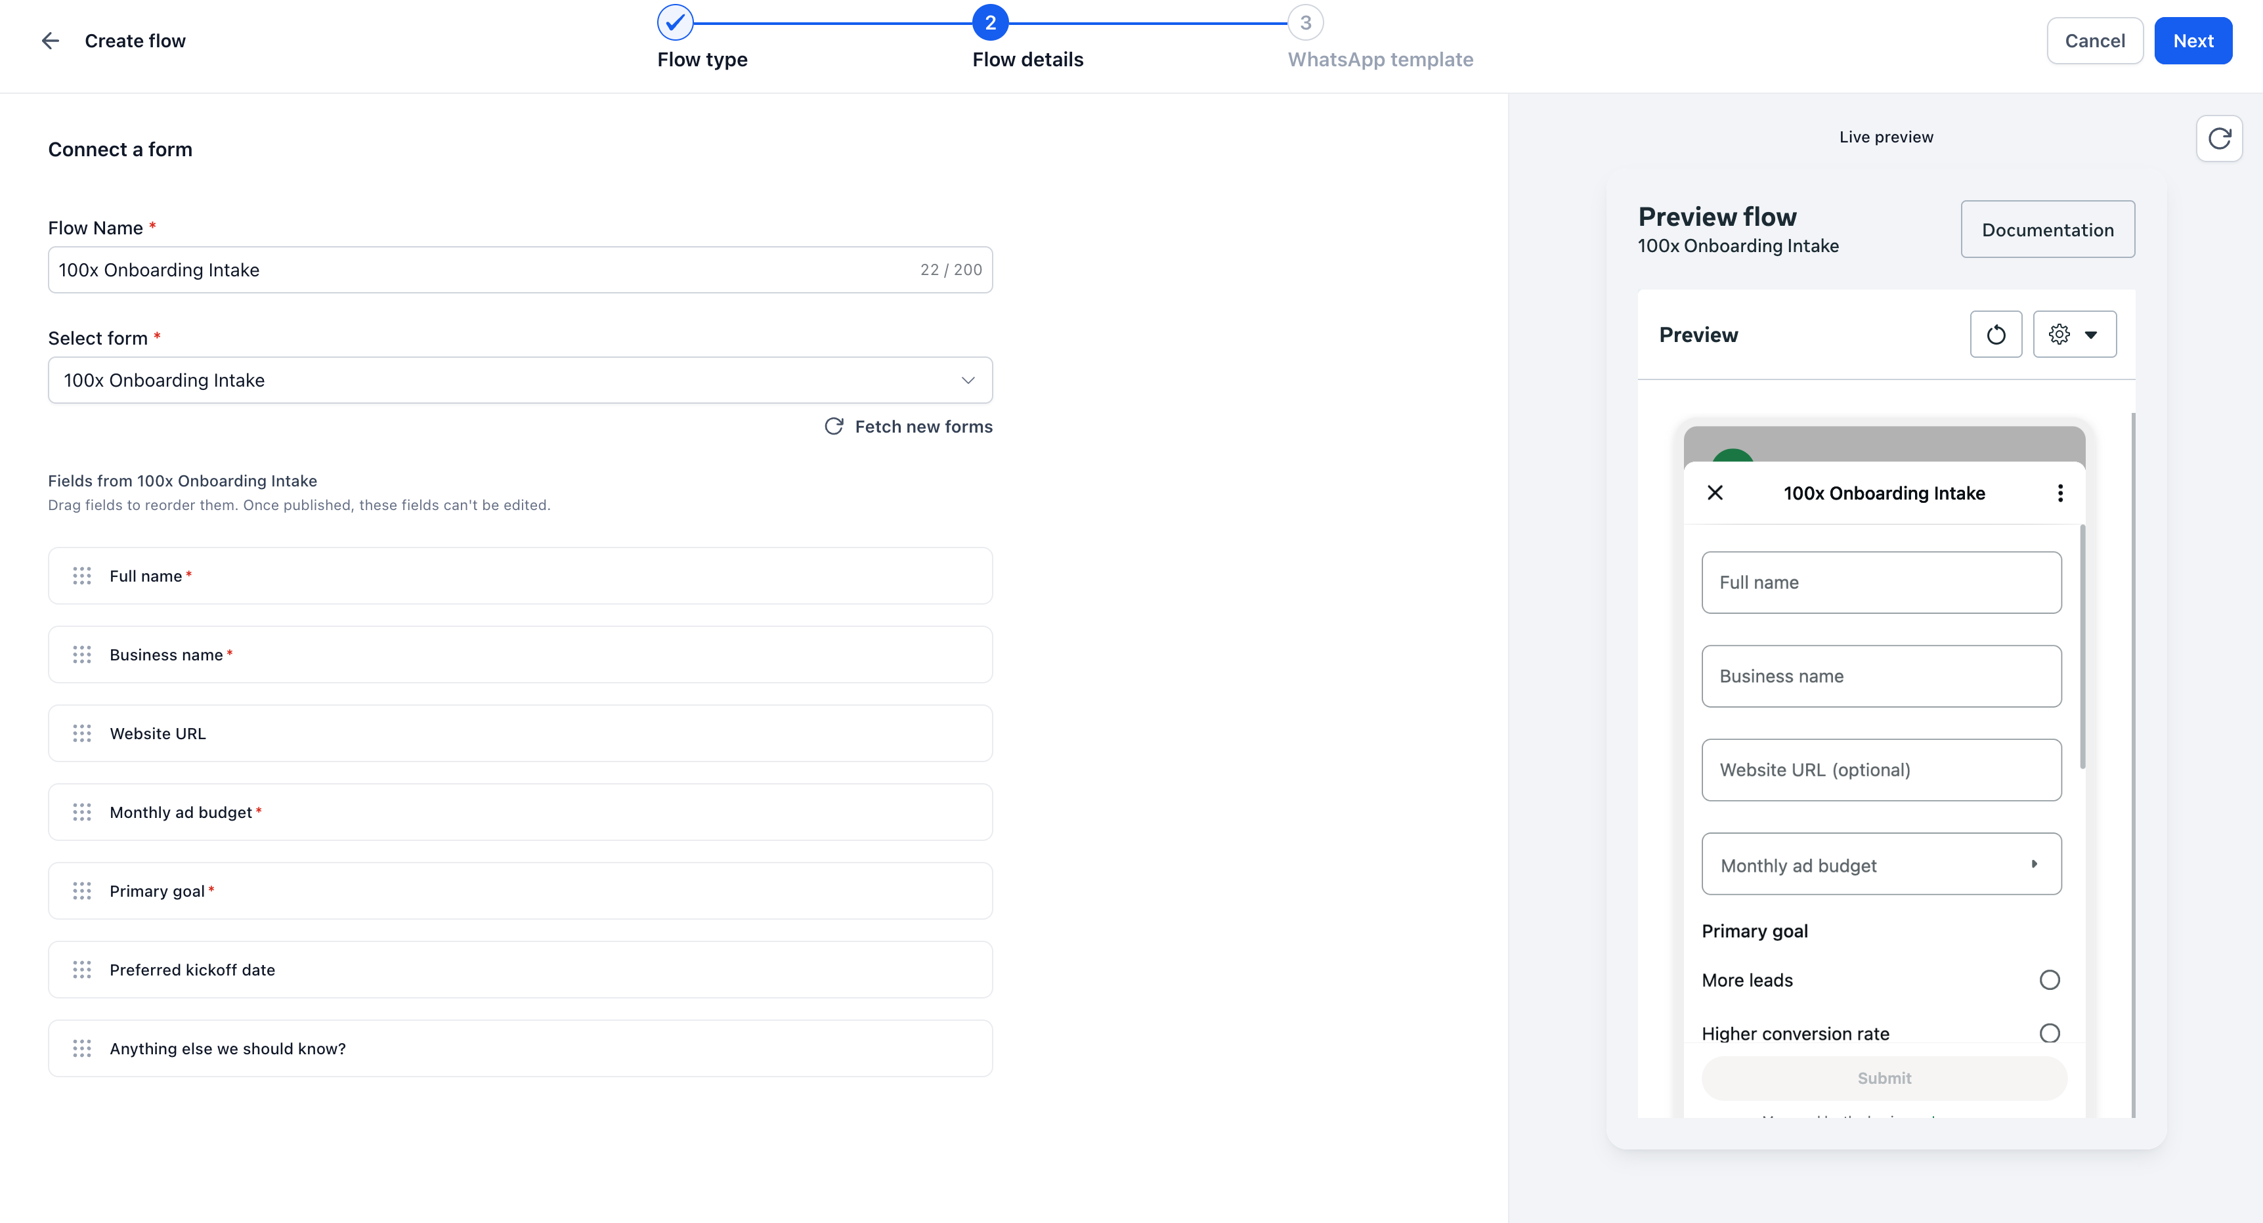Click the live preview refresh icon
This screenshot has height=1223, width=2263.
coord(2219,138)
